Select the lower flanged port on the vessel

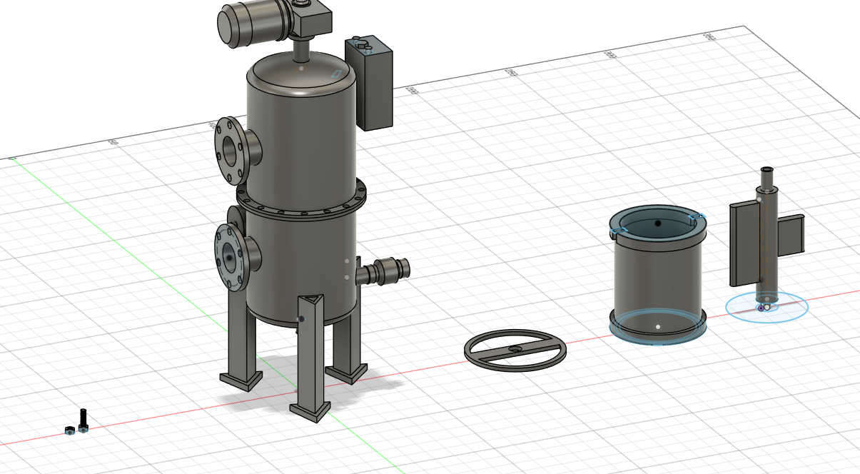[231, 255]
